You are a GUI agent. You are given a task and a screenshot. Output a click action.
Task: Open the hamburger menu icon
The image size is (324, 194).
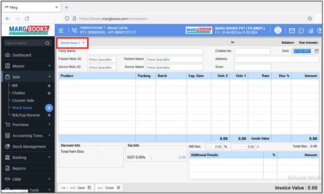pos(61,30)
